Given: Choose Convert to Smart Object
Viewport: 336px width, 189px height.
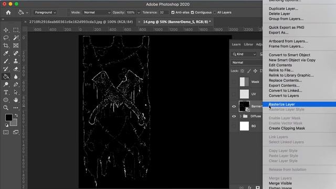Looking at the screenshot, I should pyautogui.click(x=289, y=55).
